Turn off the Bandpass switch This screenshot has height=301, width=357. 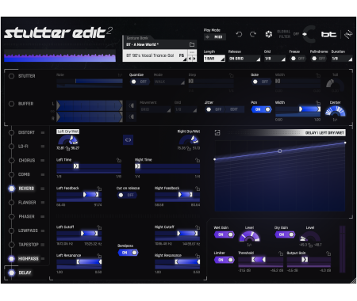pyautogui.click(x=128, y=253)
